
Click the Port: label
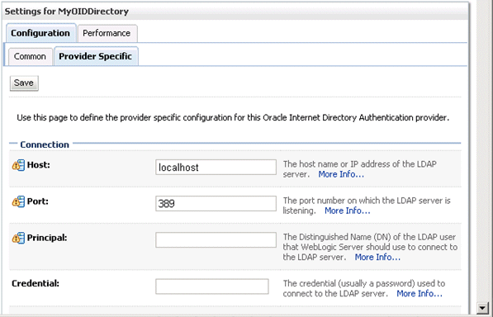pos(38,201)
